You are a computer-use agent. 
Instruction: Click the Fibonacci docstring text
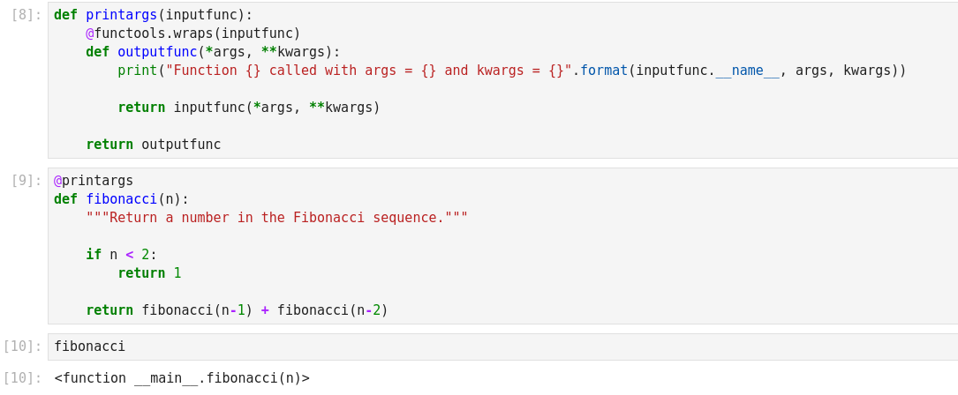[x=276, y=218]
